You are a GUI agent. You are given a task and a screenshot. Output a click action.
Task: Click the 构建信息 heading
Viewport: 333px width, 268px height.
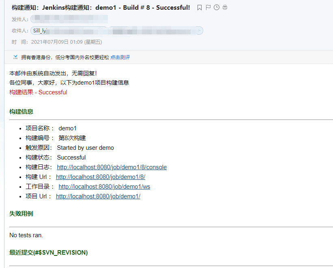click(x=21, y=111)
